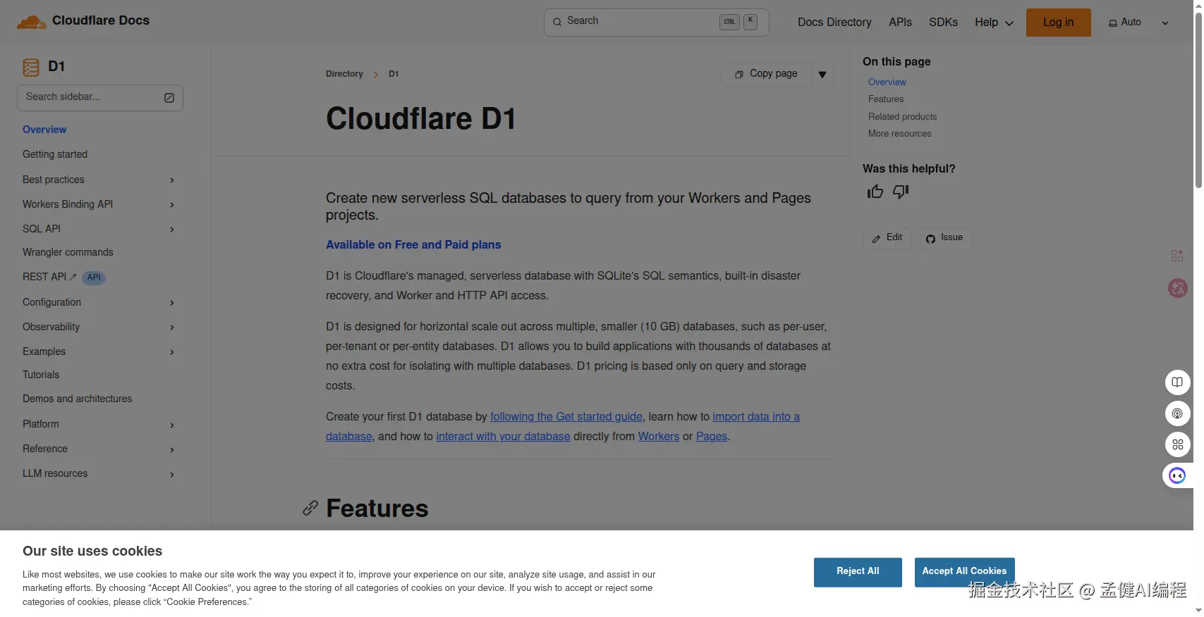
Task: Click the thumbs down icon
Action: (x=901, y=192)
